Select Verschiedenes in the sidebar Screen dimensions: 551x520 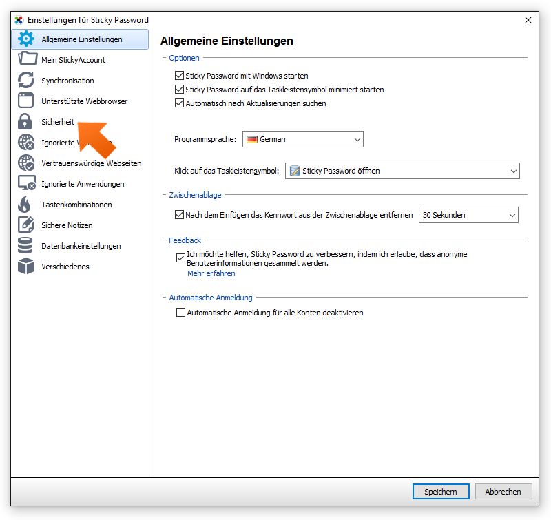(65, 267)
